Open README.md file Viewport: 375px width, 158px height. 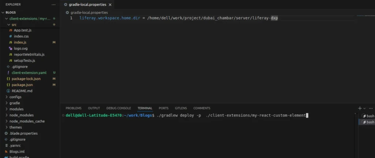pos(22,91)
